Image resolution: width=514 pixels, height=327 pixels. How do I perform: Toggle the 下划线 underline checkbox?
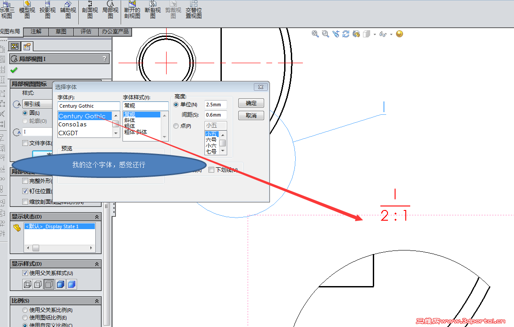212,170
